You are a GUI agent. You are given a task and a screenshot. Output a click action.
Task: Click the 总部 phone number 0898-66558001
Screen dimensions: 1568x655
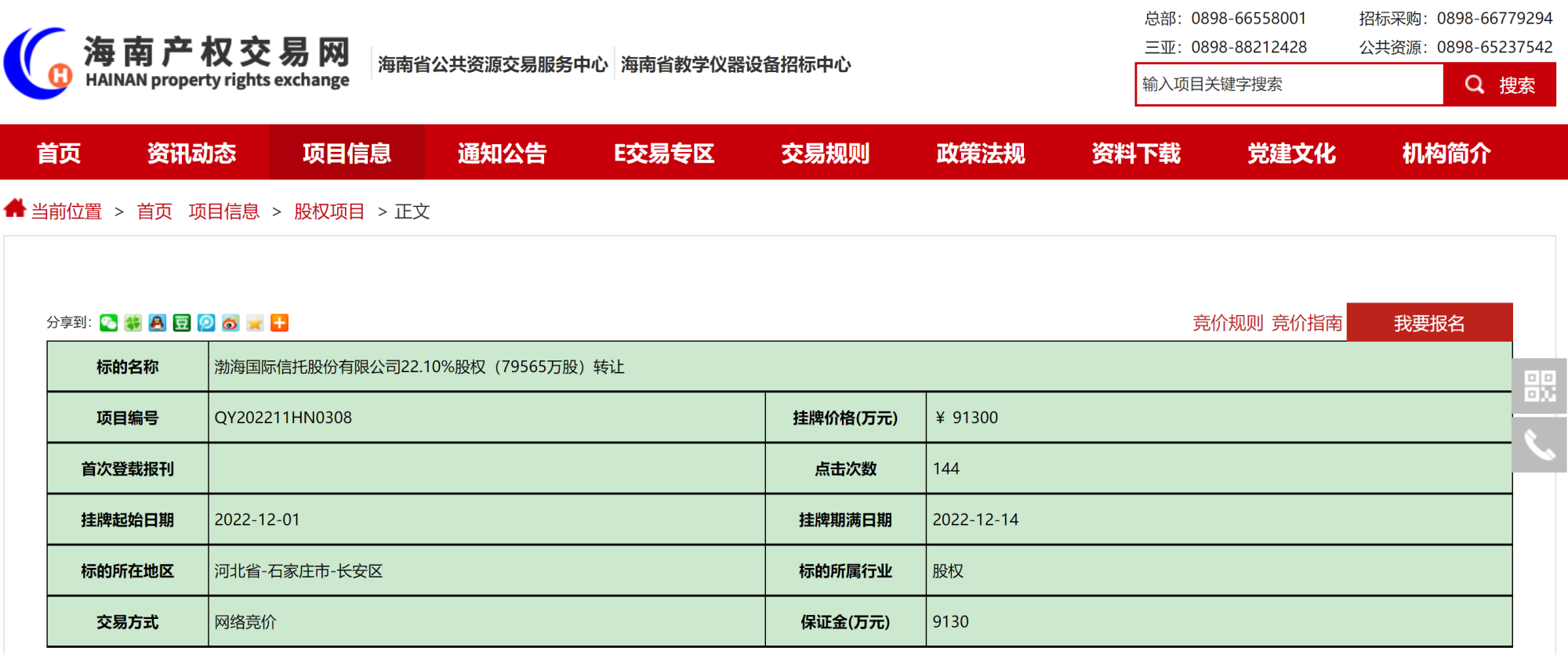point(1249,18)
